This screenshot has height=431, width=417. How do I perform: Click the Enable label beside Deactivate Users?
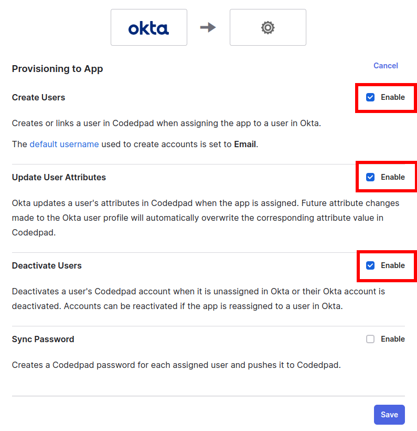point(393,265)
